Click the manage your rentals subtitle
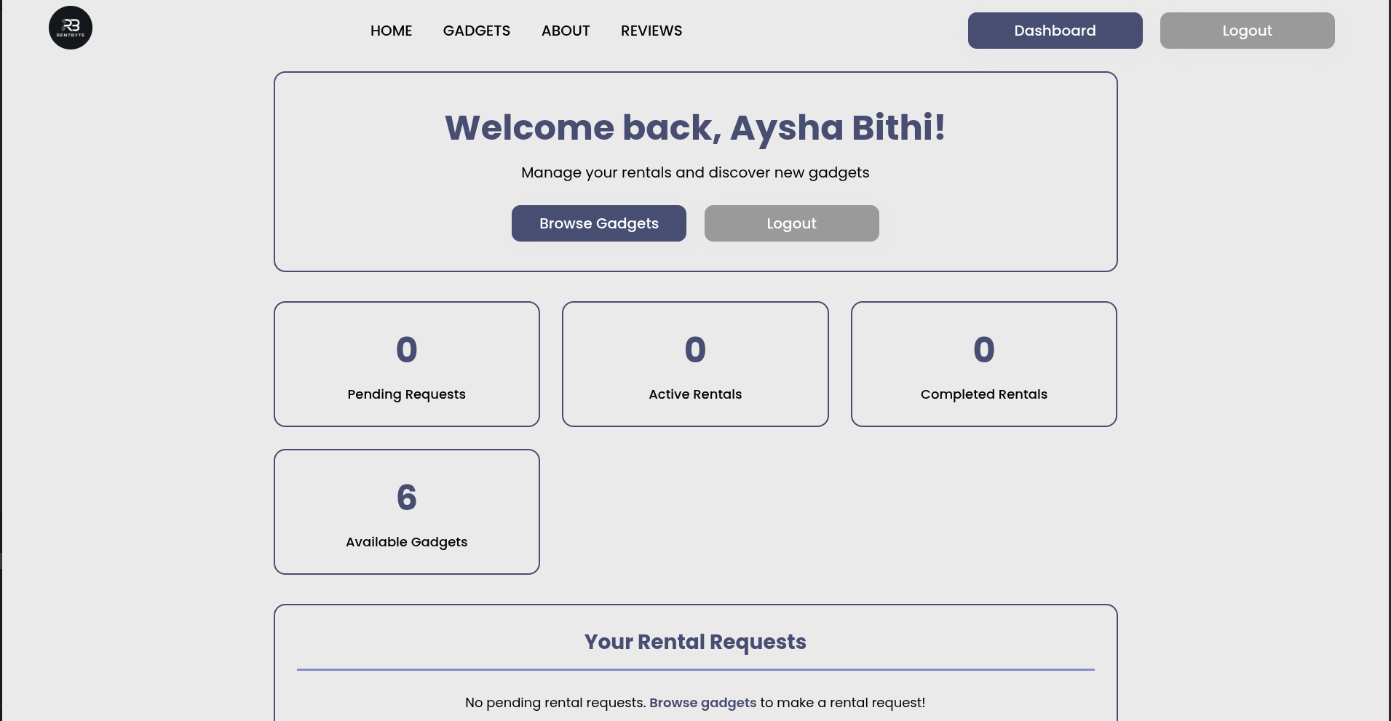The width and height of the screenshot is (1391, 721). coord(694,172)
